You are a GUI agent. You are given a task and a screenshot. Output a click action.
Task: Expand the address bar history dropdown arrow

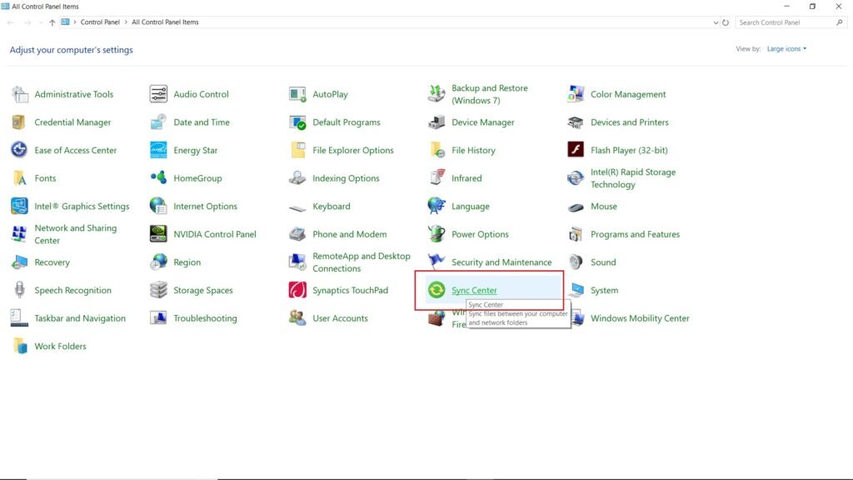[716, 22]
